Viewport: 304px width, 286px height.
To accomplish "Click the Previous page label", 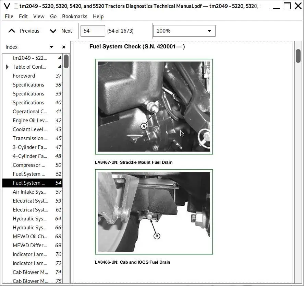I will 29,31.
